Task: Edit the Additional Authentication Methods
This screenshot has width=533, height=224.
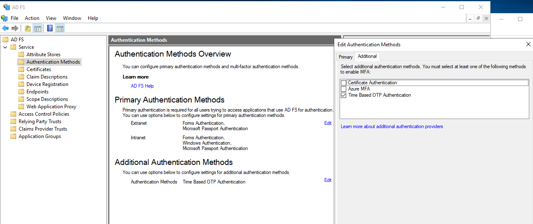Action: click(x=328, y=180)
